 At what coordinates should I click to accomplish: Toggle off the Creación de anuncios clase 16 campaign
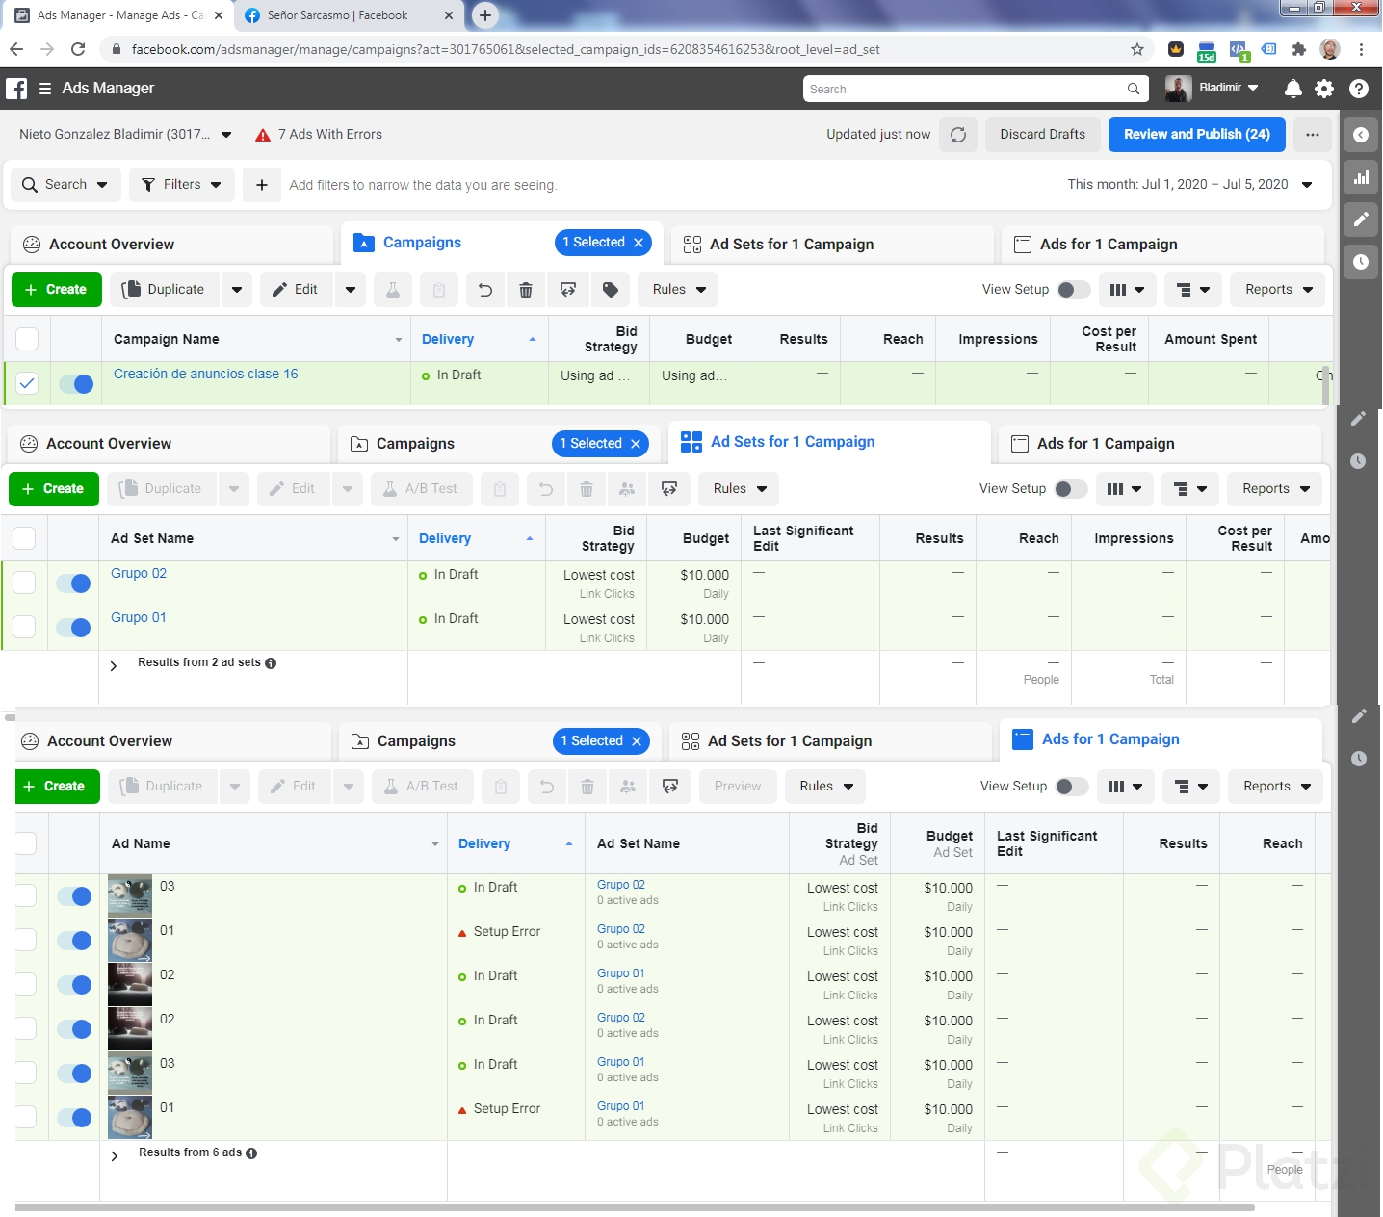tap(76, 384)
